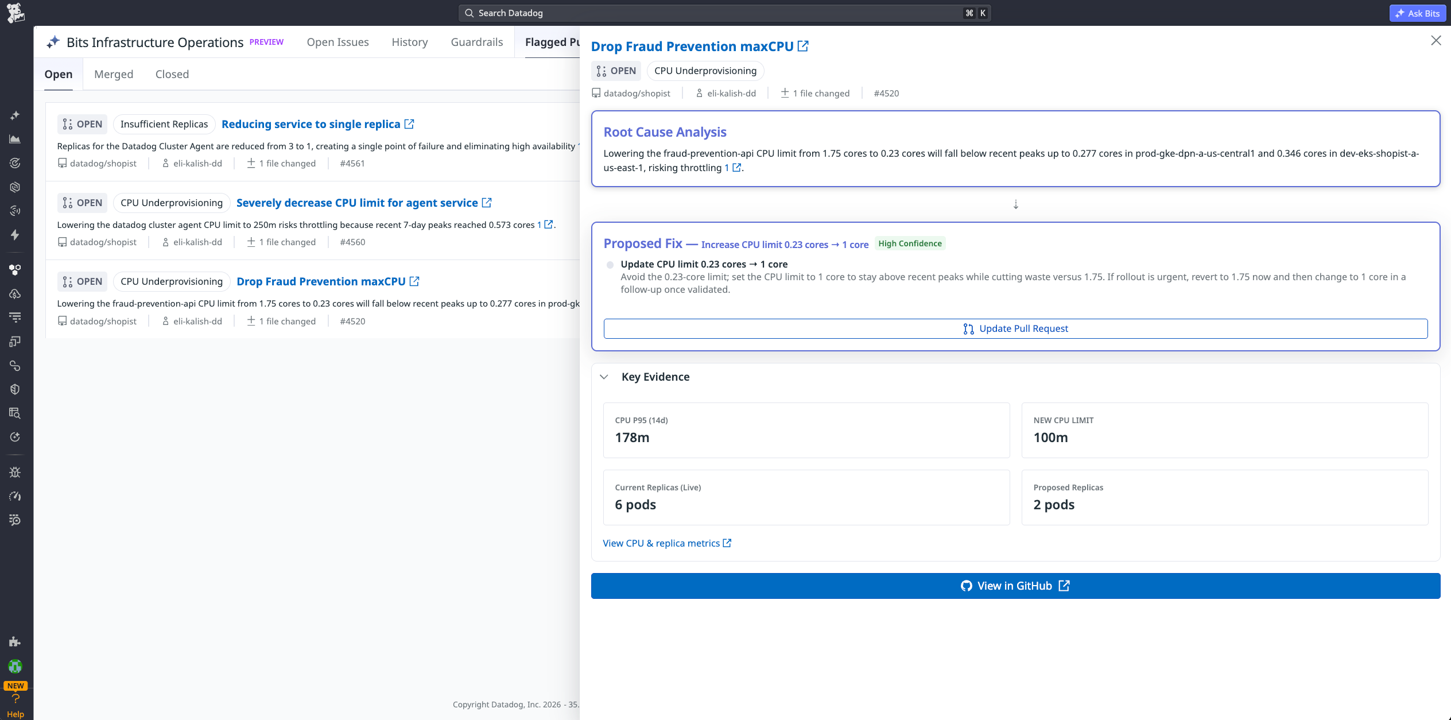Click PR number #4560 text
1451x720 pixels.
pos(352,242)
